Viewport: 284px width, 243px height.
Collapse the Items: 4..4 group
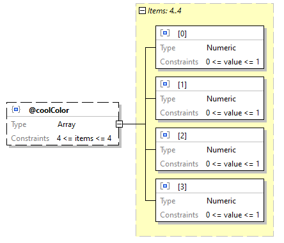click(142, 10)
